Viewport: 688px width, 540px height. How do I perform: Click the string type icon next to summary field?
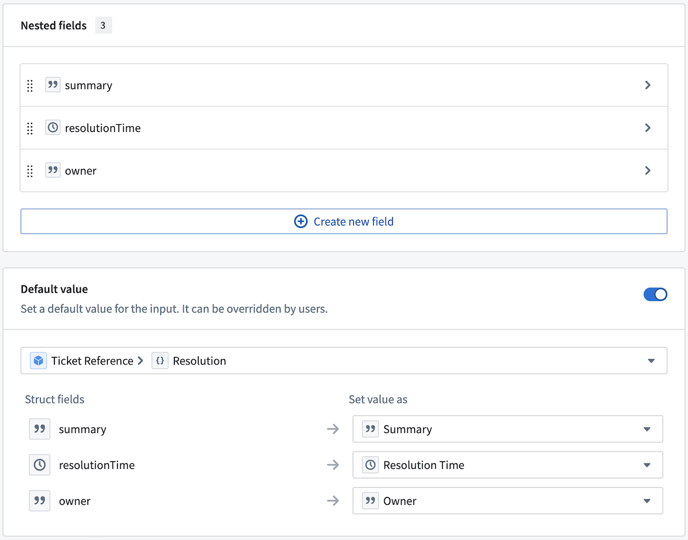click(x=53, y=85)
